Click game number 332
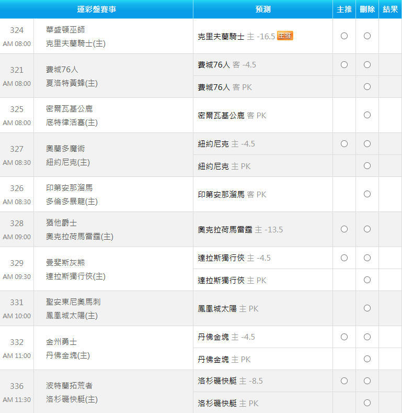The width and height of the screenshot is (402, 413). 17,342
